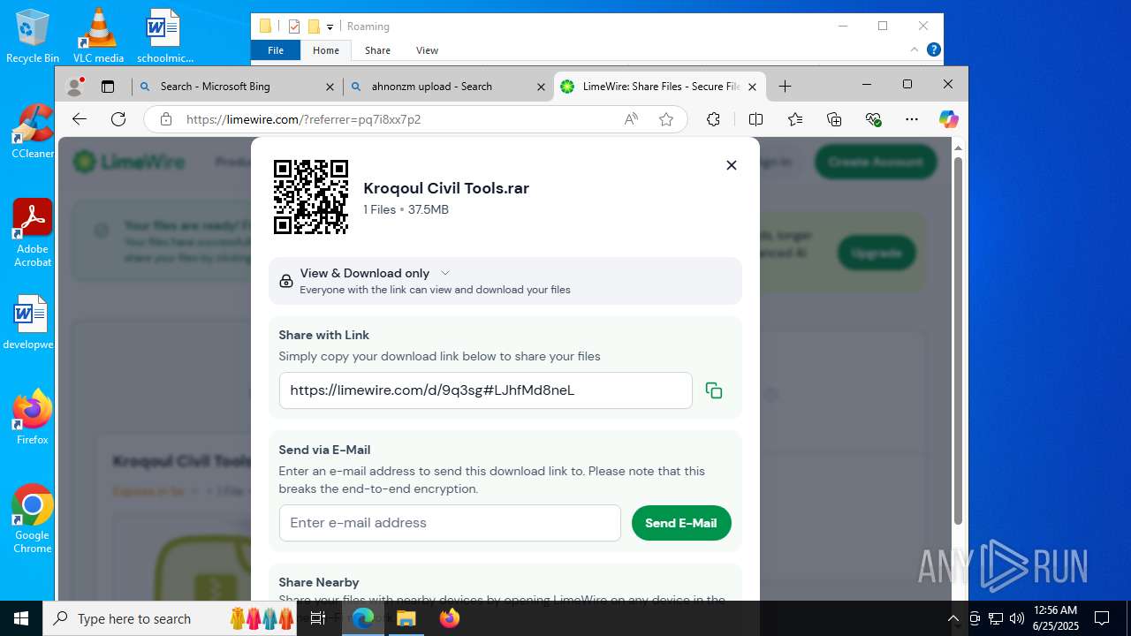The height and width of the screenshot is (636, 1131).
Task: Open schoolmic Word document on desktop
Action: [164, 36]
